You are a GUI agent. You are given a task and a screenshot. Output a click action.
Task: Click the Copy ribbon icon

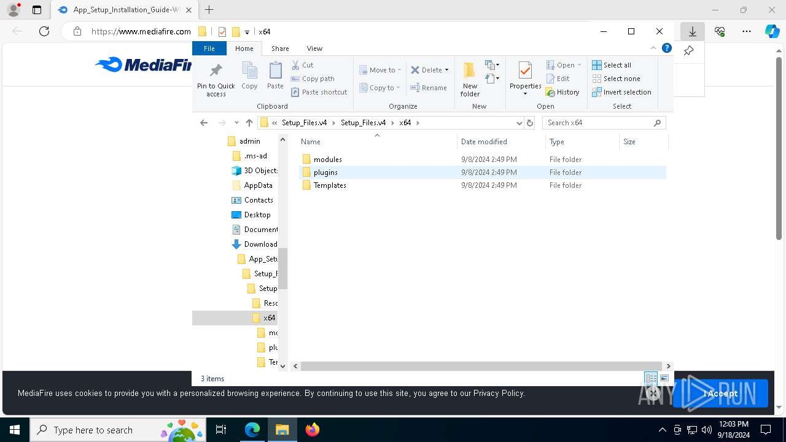tap(249, 76)
